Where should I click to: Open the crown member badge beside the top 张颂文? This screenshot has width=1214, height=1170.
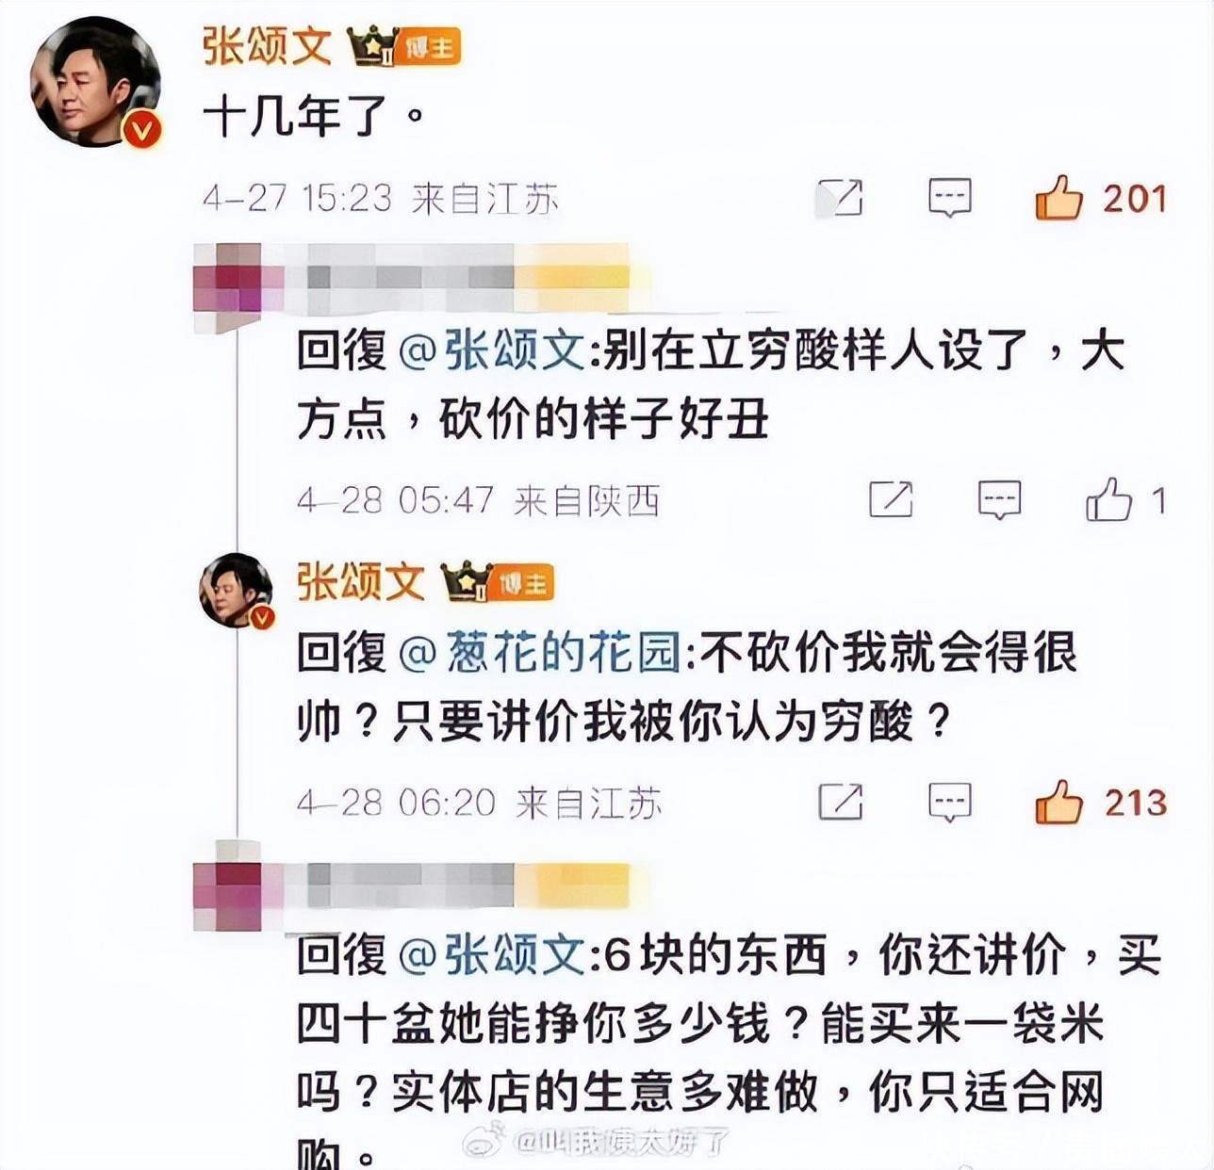click(x=371, y=47)
